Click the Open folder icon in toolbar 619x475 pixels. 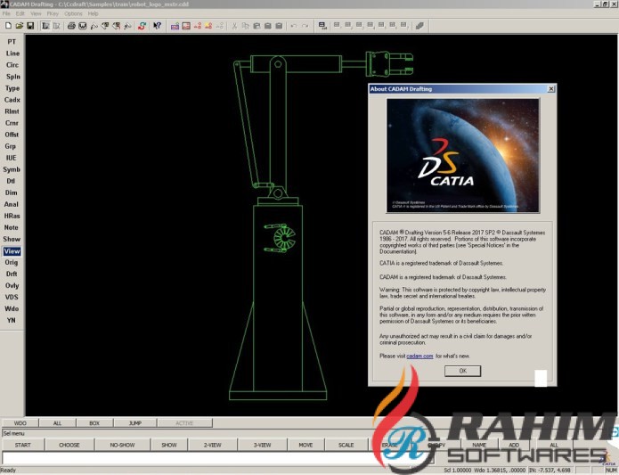[x=19, y=25]
